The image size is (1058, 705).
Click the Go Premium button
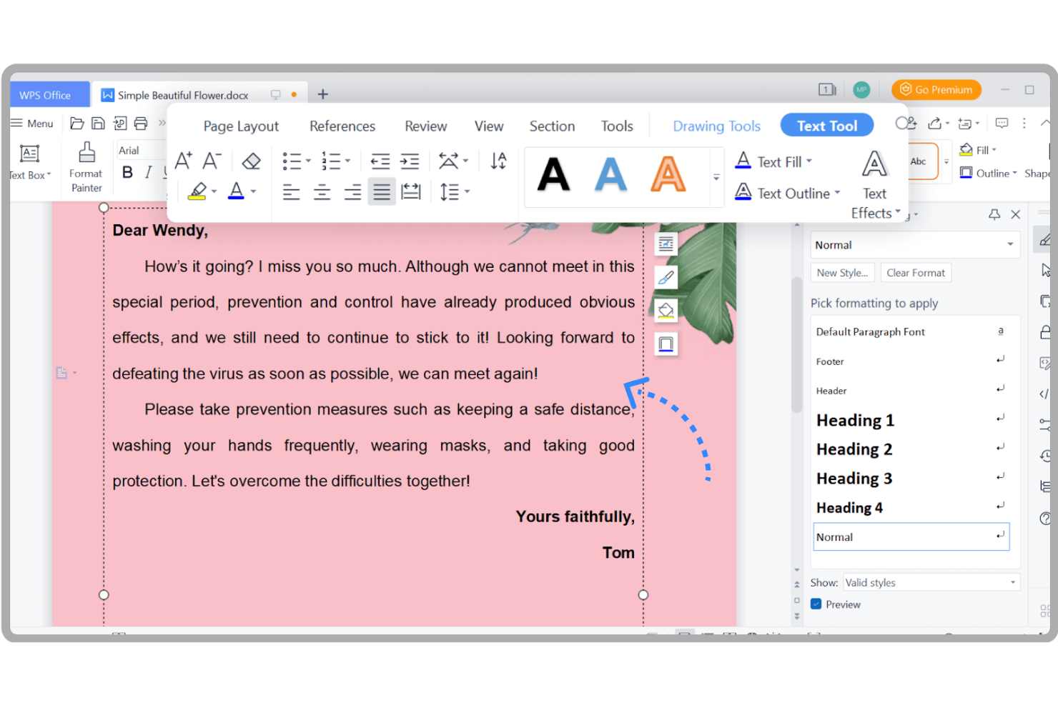(x=936, y=89)
